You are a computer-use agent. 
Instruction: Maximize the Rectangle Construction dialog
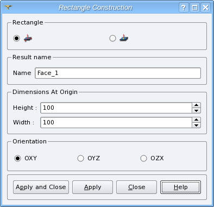194,8
